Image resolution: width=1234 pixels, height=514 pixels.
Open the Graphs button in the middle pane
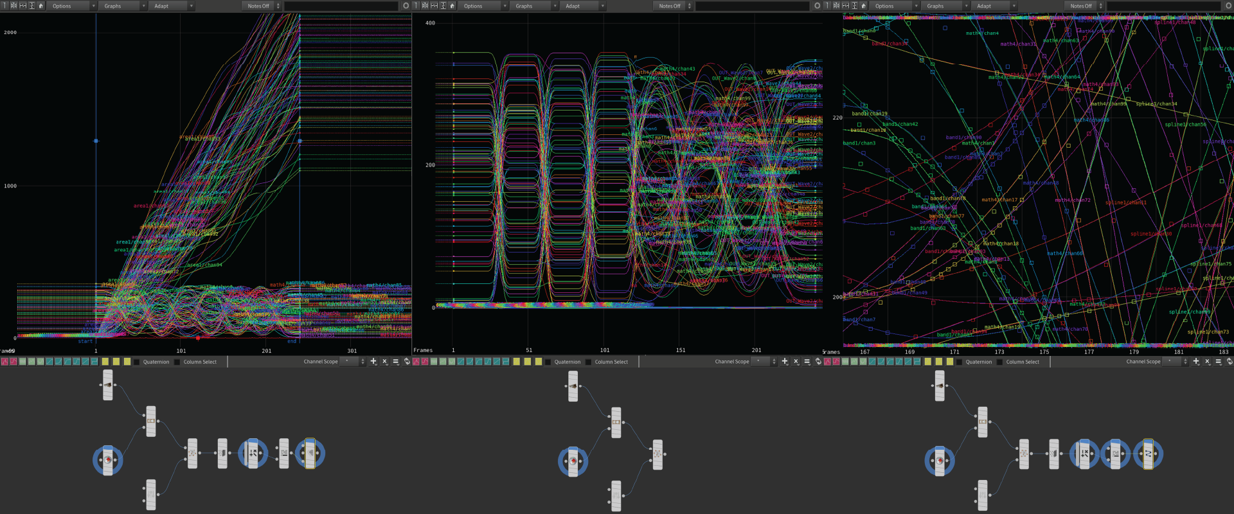533,6
